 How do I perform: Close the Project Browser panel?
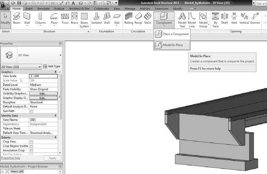60,166
